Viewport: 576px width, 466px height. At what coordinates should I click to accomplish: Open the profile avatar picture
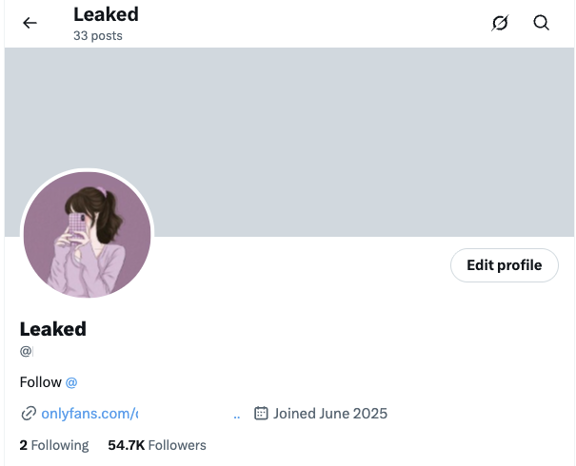87,235
